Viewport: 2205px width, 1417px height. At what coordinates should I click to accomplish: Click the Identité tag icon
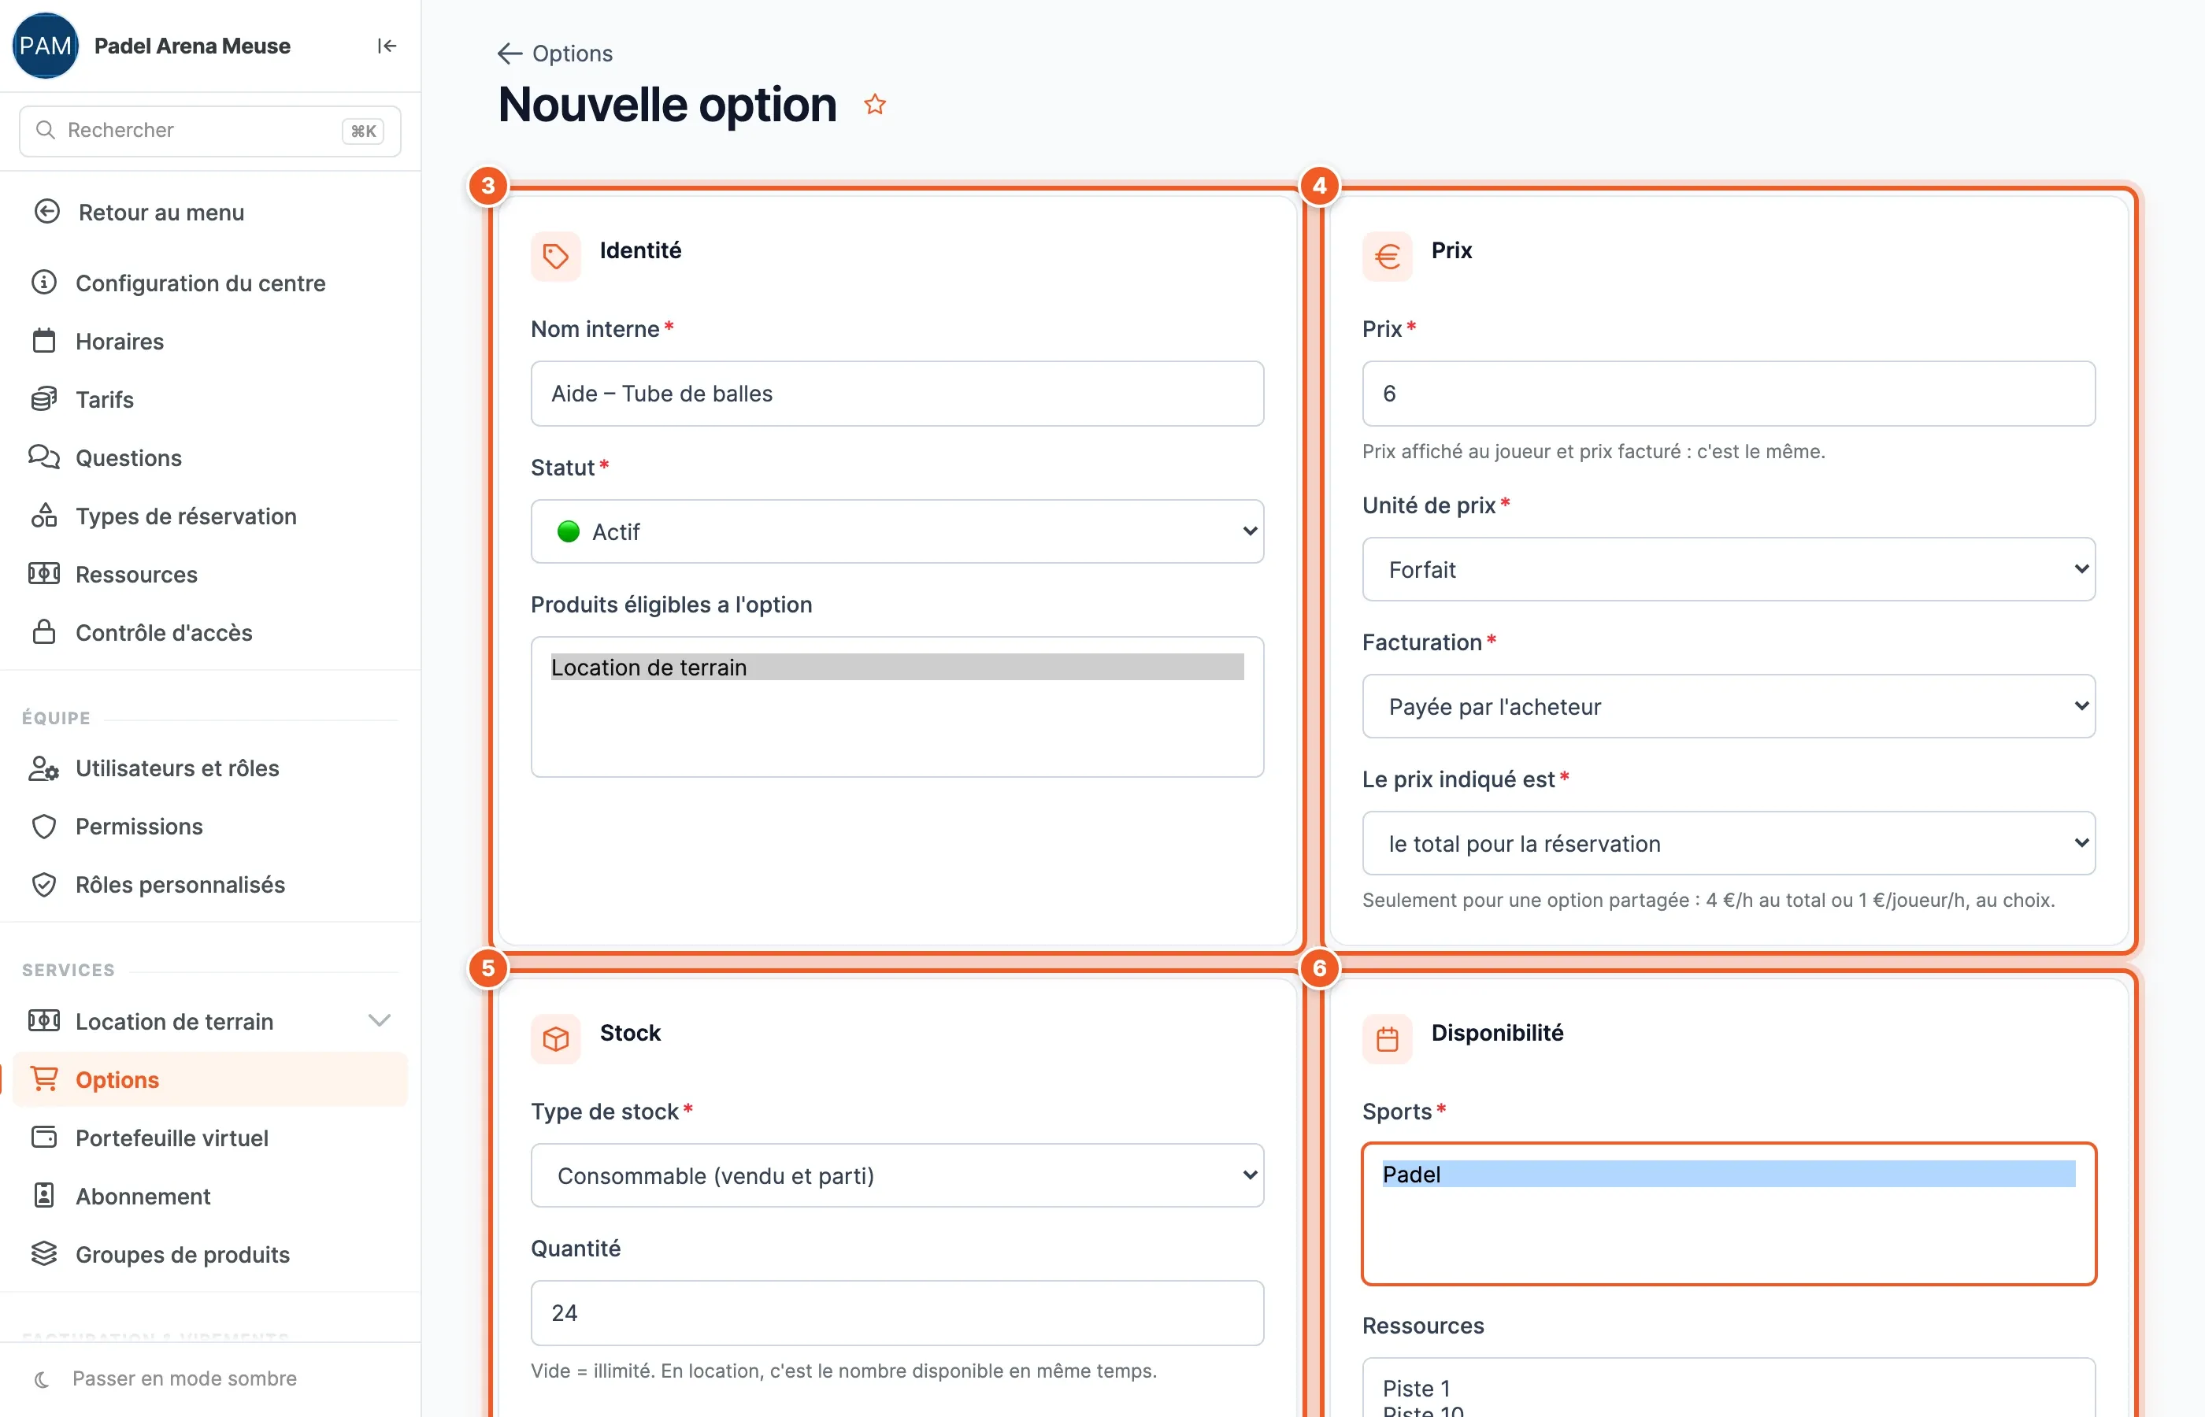pos(556,256)
